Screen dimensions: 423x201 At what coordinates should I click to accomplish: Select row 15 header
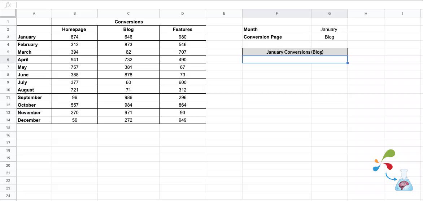click(x=8, y=128)
